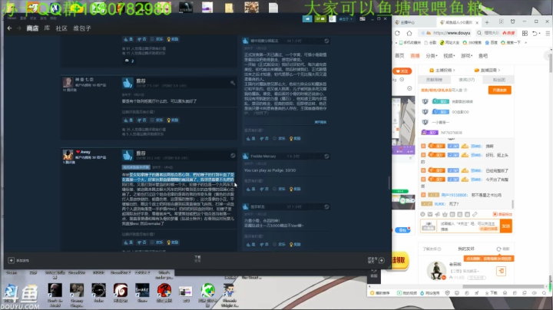
Task: Open a new browser tab with plus button
Action: (x=487, y=22)
